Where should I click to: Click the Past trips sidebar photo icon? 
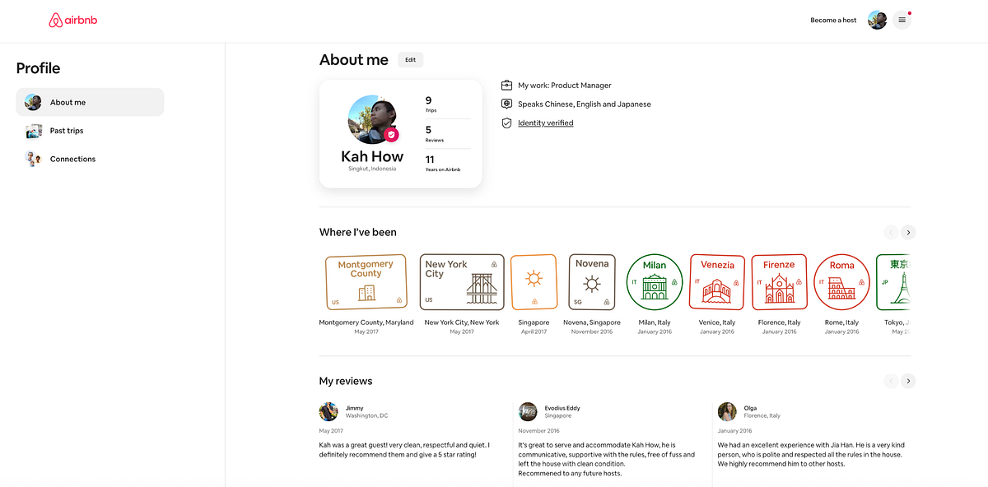point(33,131)
